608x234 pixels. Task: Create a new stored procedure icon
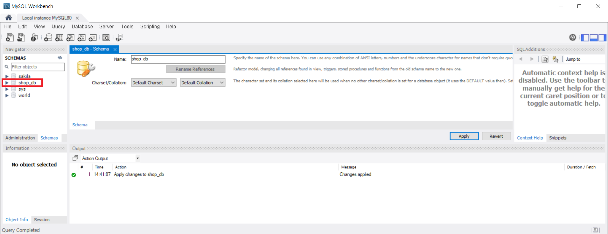click(81, 37)
